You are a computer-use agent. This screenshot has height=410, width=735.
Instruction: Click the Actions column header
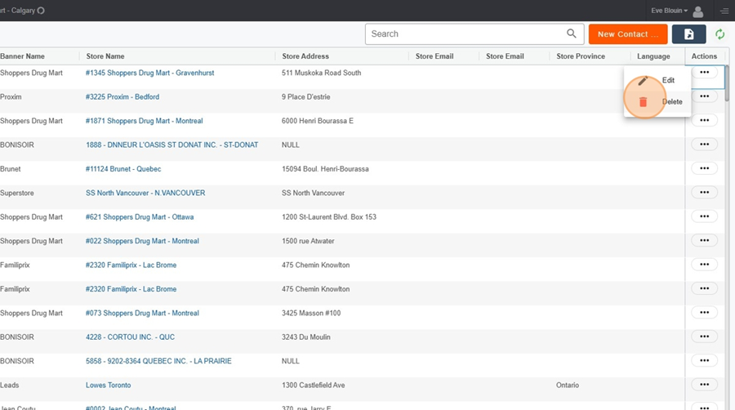(704, 56)
